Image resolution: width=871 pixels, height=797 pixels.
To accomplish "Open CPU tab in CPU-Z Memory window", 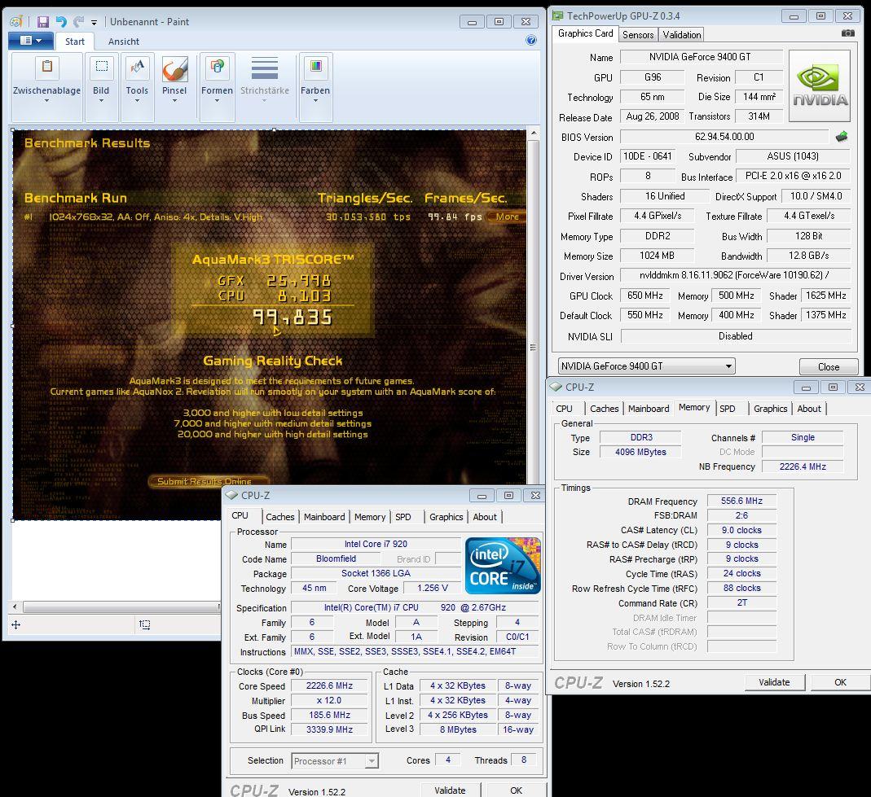I will (x=564, y=409).
